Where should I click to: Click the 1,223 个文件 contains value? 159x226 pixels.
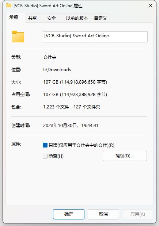pyautogui.click(x=56, y=107)
